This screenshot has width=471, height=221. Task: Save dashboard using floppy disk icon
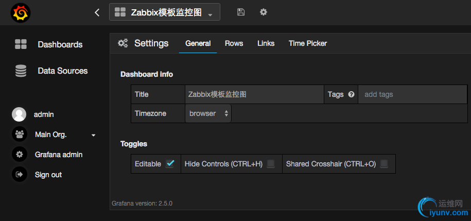tap(241, 12)
